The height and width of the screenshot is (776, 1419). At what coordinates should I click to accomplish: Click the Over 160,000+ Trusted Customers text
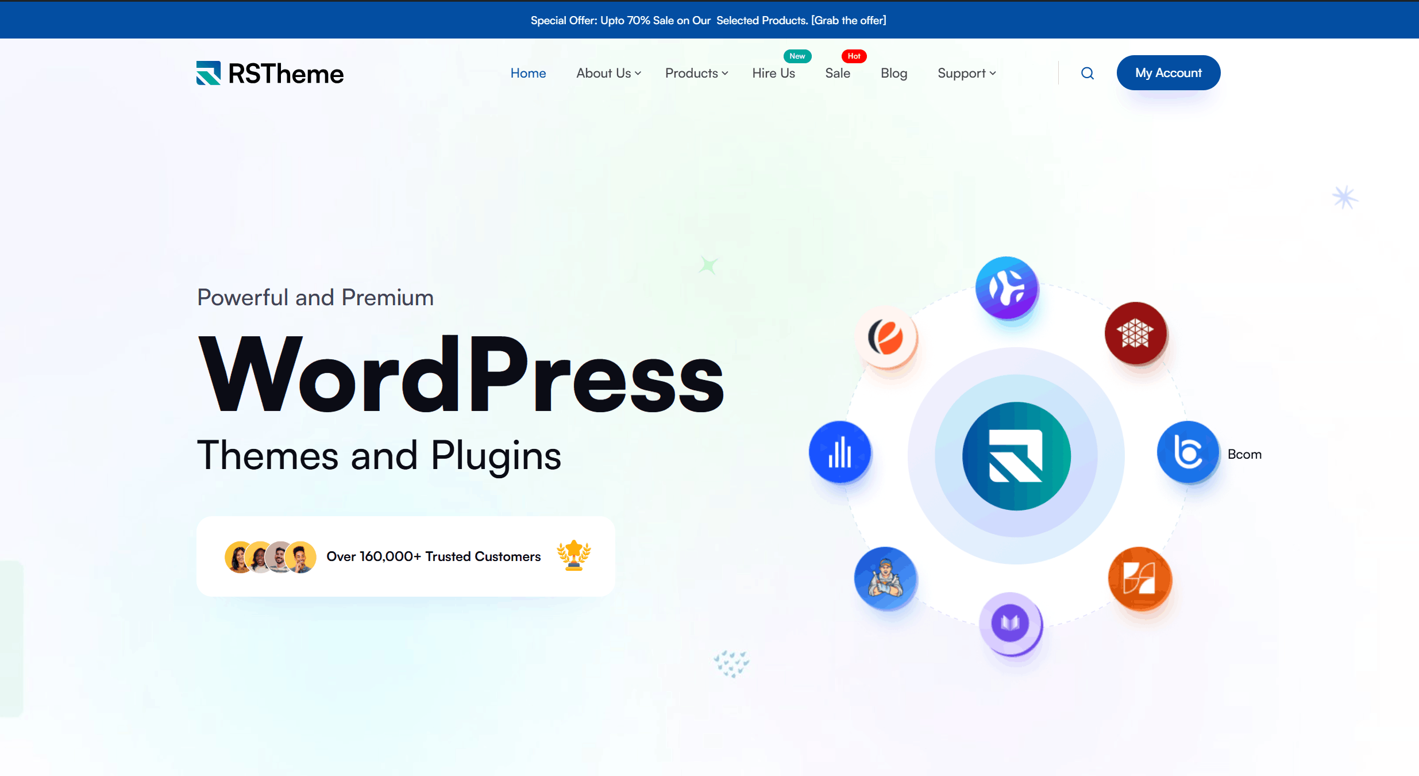point(434,556)
